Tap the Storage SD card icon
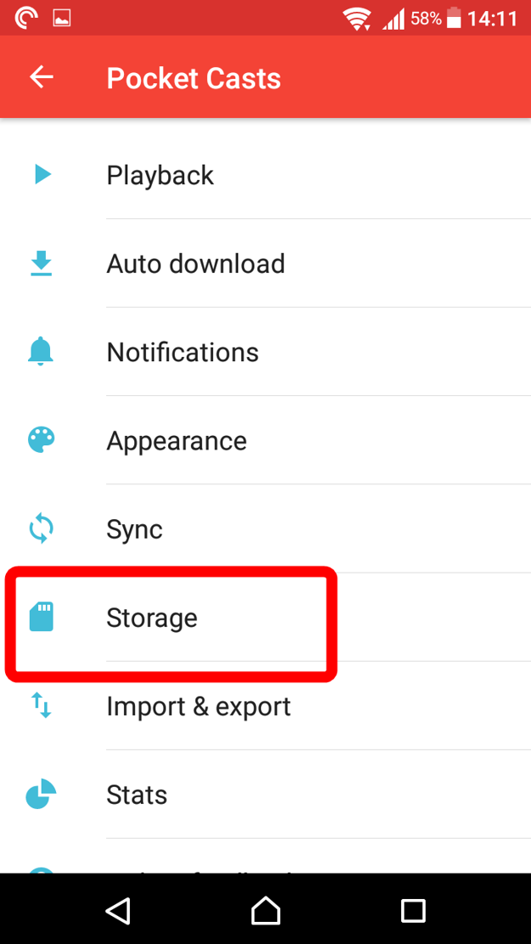Screen dimensions: 531x944 (x=42, y=617)
